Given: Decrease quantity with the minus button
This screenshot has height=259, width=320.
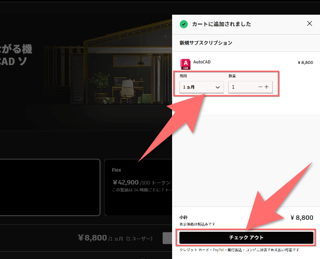Looking at the screenshot, I should coord(260,87).
